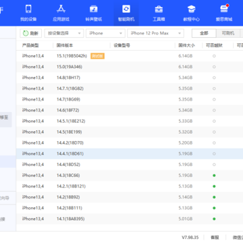Click the orange 测试版 badge
243x243 pixels.
point(98,56)
